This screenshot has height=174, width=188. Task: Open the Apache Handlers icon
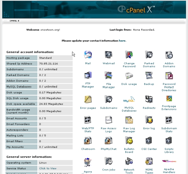tap(169, 161)
